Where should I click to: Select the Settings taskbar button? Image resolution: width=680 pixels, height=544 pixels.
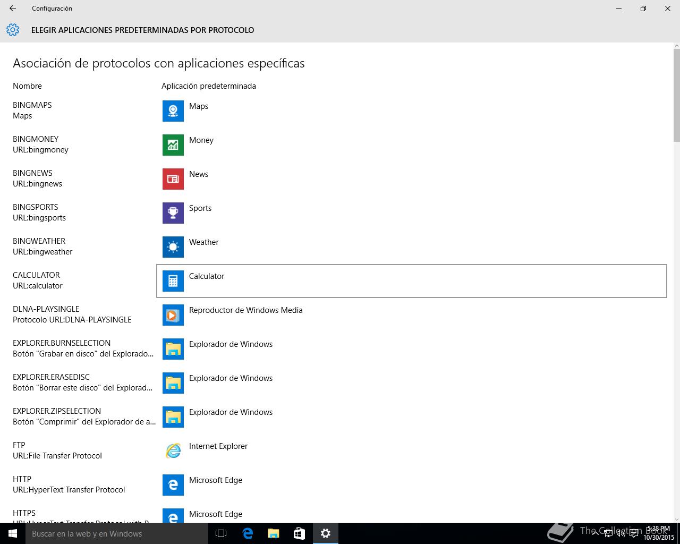tap(326, 533)
